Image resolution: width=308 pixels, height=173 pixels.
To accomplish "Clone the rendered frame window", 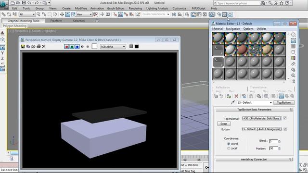I will pos(33,47).
